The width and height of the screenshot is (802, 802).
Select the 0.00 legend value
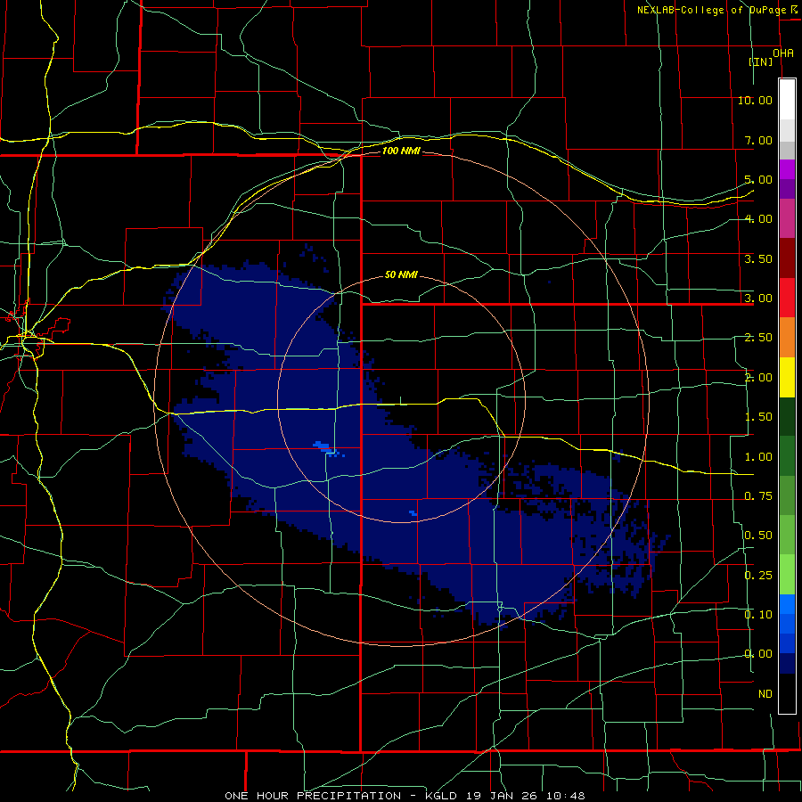coord(758,654)
